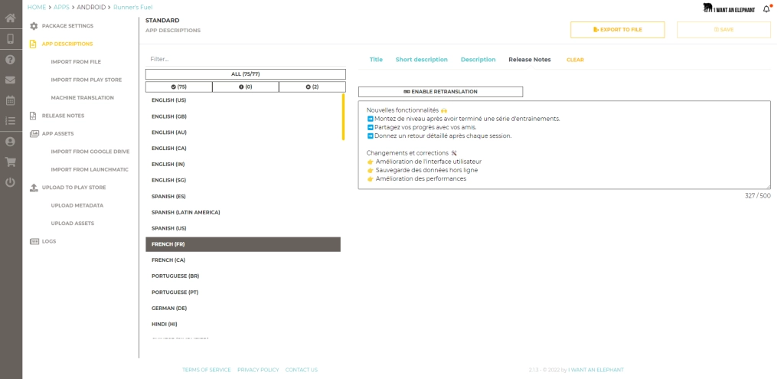Open Import From File
Image resolution: width=784 pixels, height=379 pixels.
76,62
